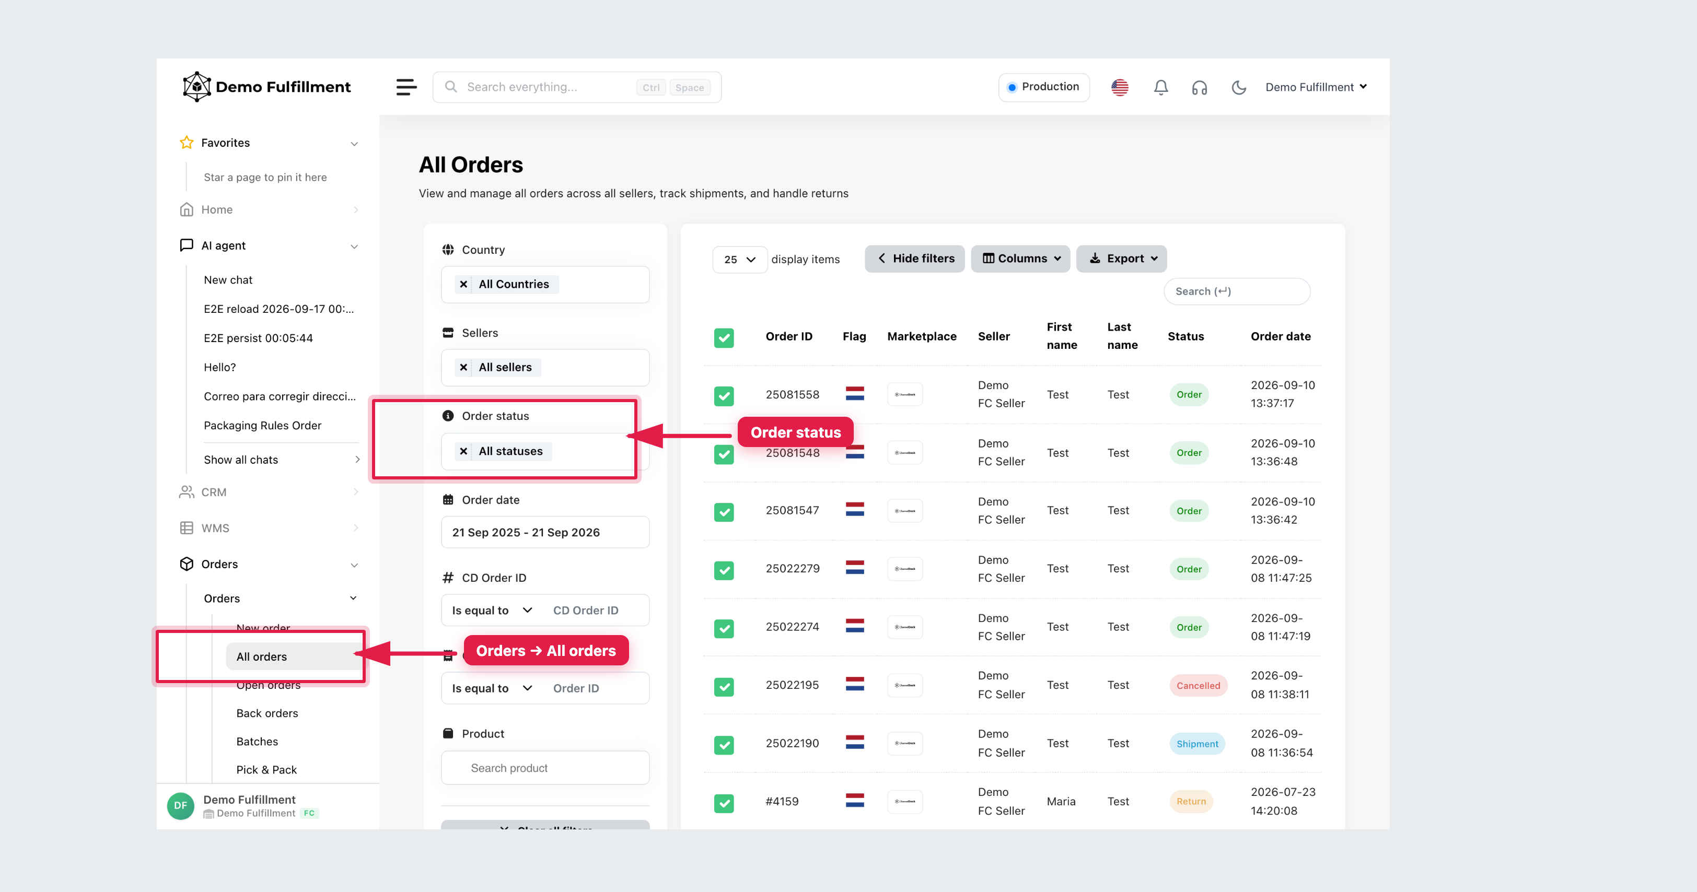Open the notifications bell
This screenshot has width=1697, height=892.
click(1161, 87)
